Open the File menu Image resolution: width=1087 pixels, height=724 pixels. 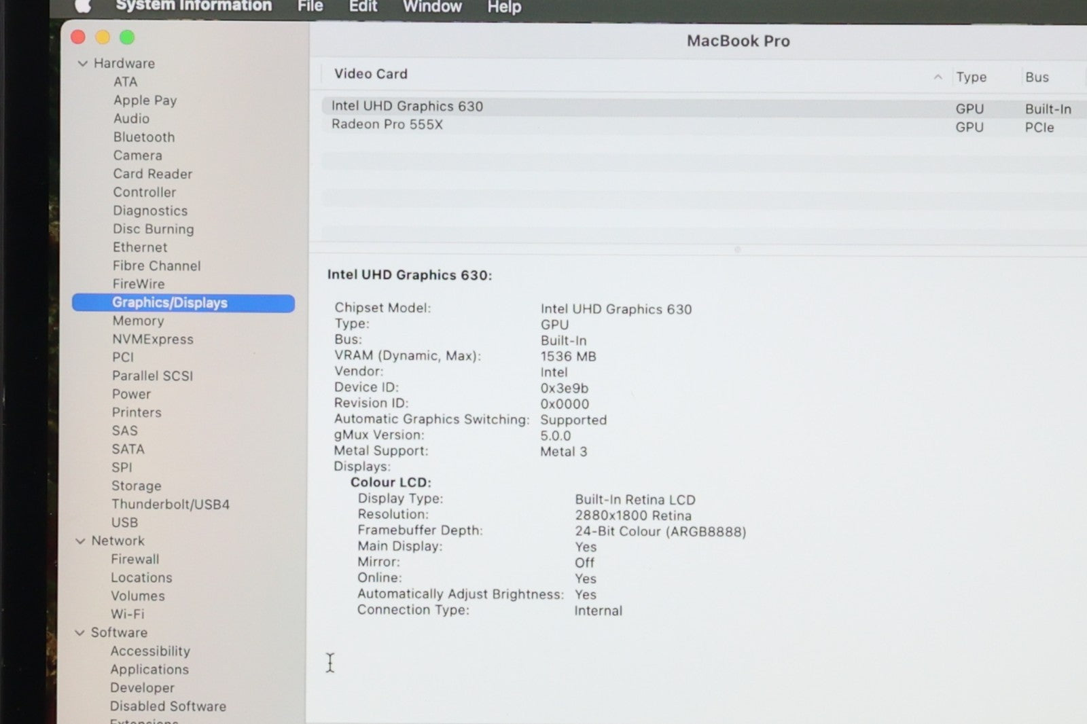click(310, 6)
